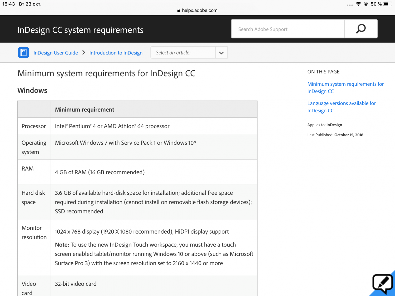Tap the orientation lock status icon
Screen dimensions: 395x296
tap(366, 4)
